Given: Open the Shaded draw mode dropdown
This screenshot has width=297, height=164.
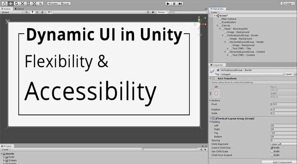Looking at the screenshot, I should pyautogui.click(x=12, y=12).
